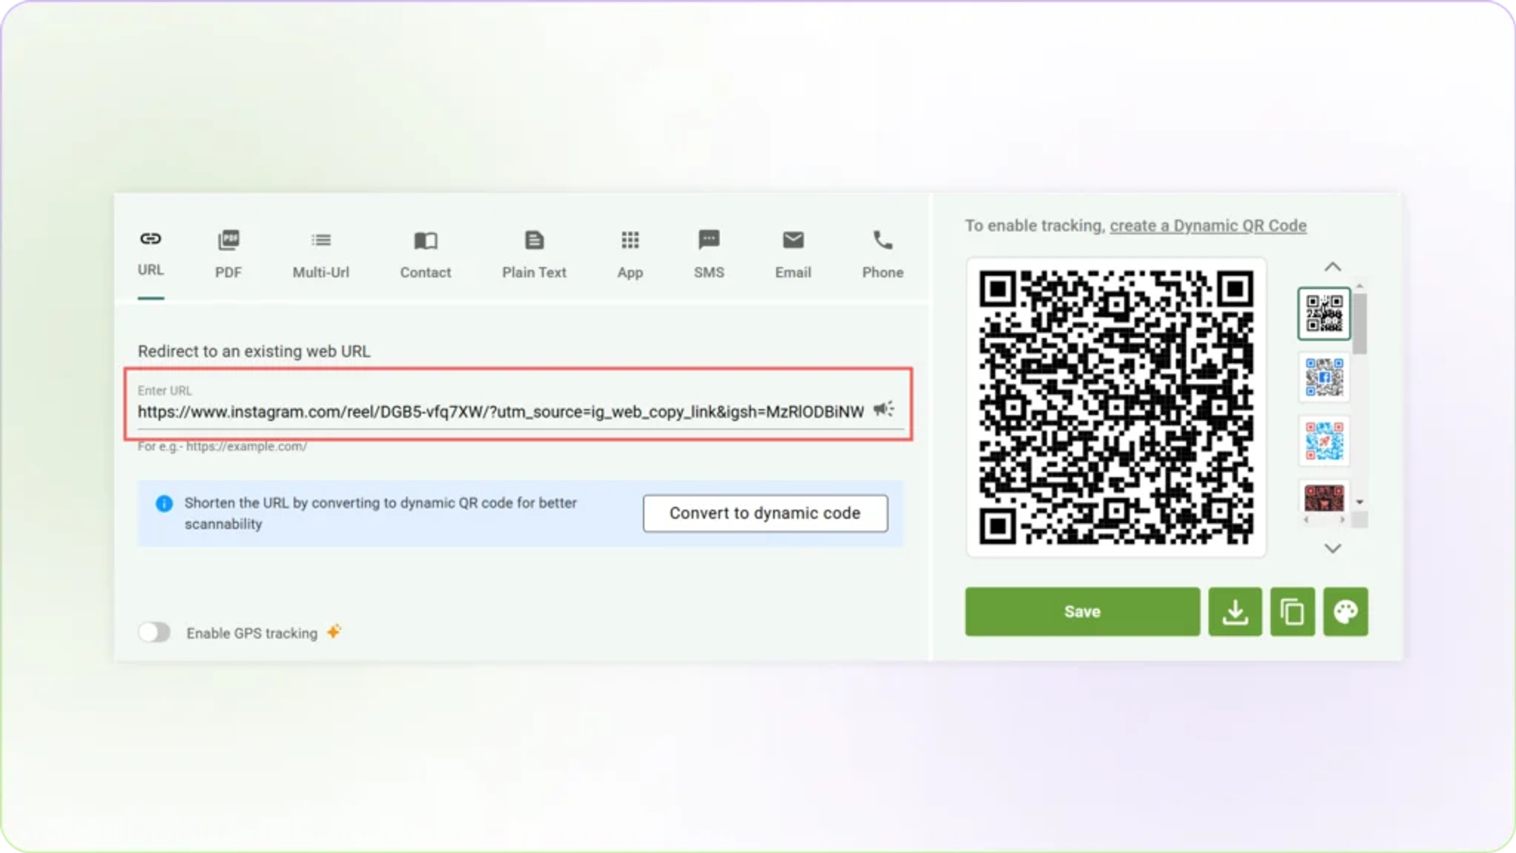Click the megaphone icon in URL field

click(884, 409)
